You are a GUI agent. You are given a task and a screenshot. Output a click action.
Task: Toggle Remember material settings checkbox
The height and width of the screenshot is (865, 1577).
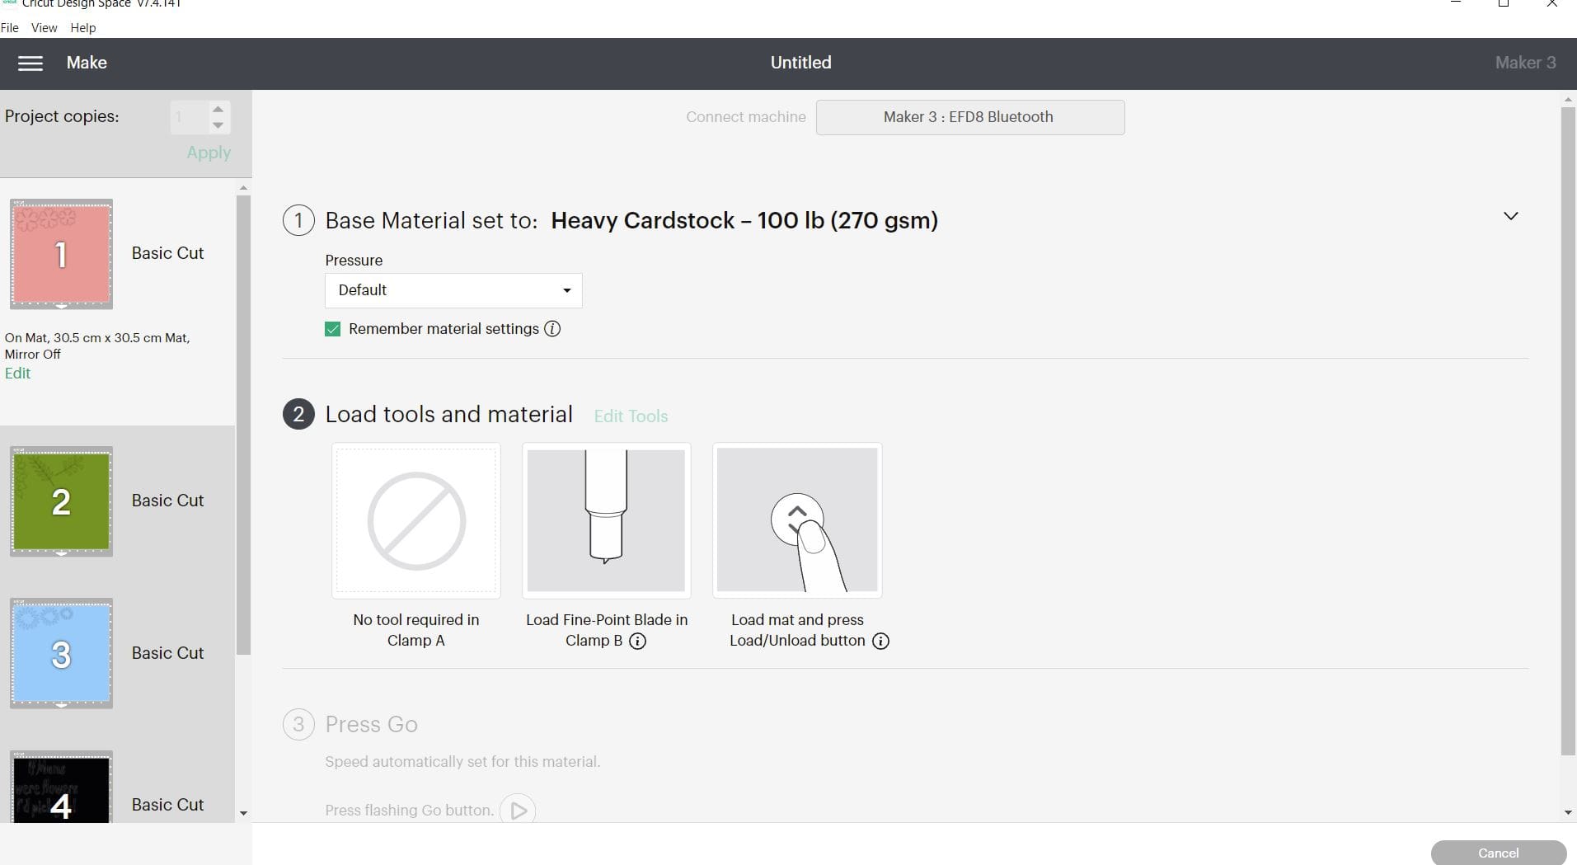[333, 329]
